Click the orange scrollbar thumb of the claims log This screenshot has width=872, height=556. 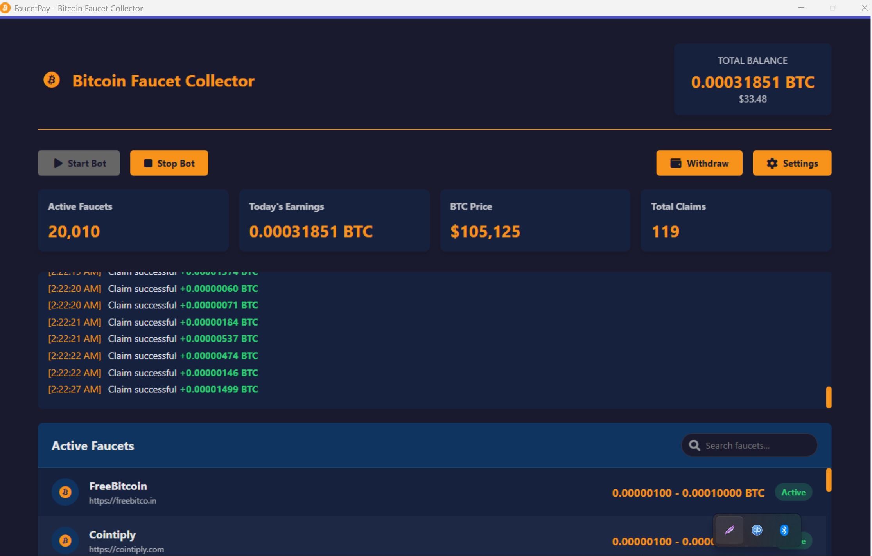pos(829,397)
